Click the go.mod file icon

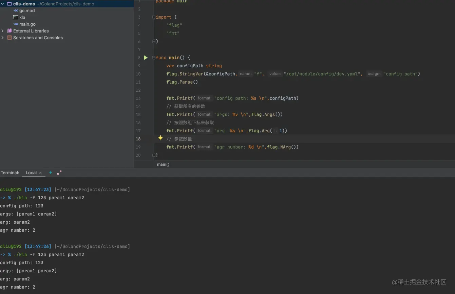click(16, 10)
